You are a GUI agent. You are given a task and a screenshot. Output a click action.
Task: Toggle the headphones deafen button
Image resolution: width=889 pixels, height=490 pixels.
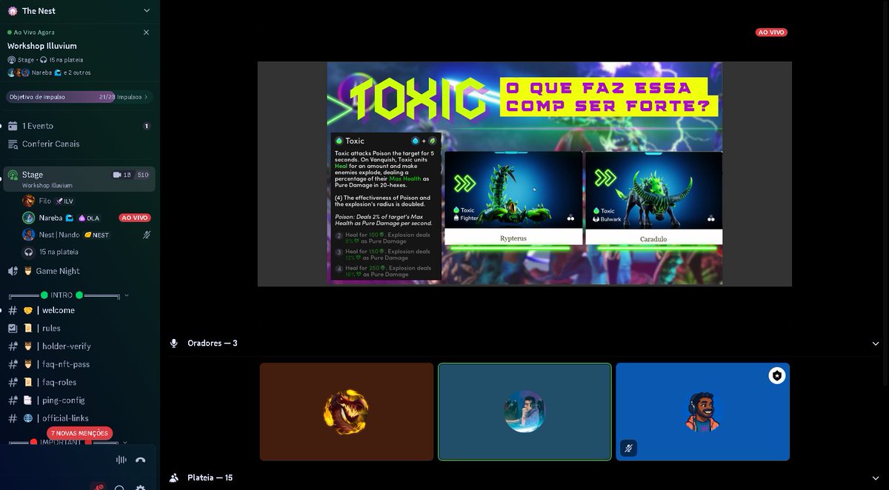tap(119, 486)
